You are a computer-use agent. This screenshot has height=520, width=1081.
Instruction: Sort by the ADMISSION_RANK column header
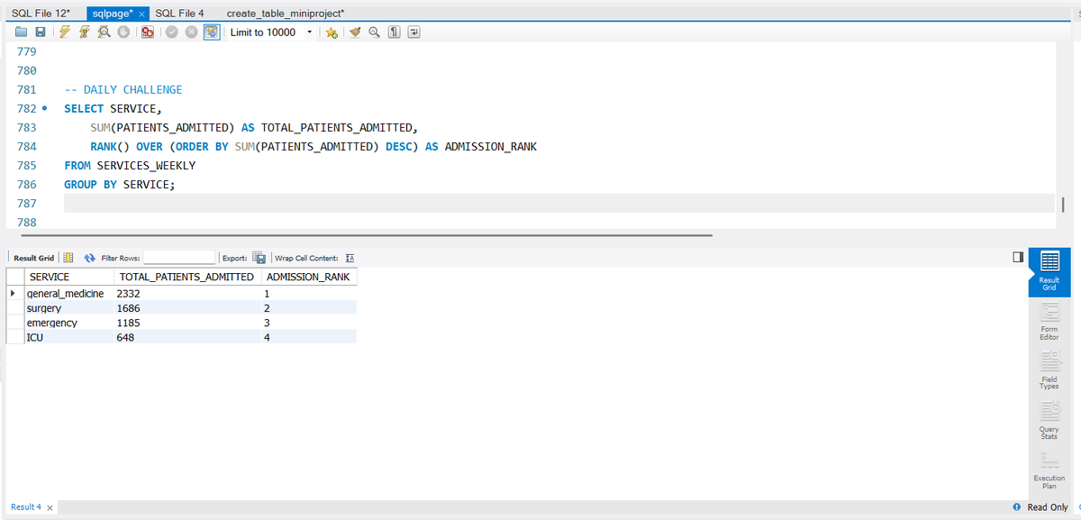click(309, 277)
